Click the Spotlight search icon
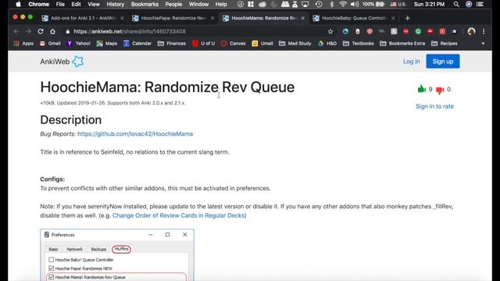Image resolution: width=500 pixels, height=281 pixels. pos(456,4)
